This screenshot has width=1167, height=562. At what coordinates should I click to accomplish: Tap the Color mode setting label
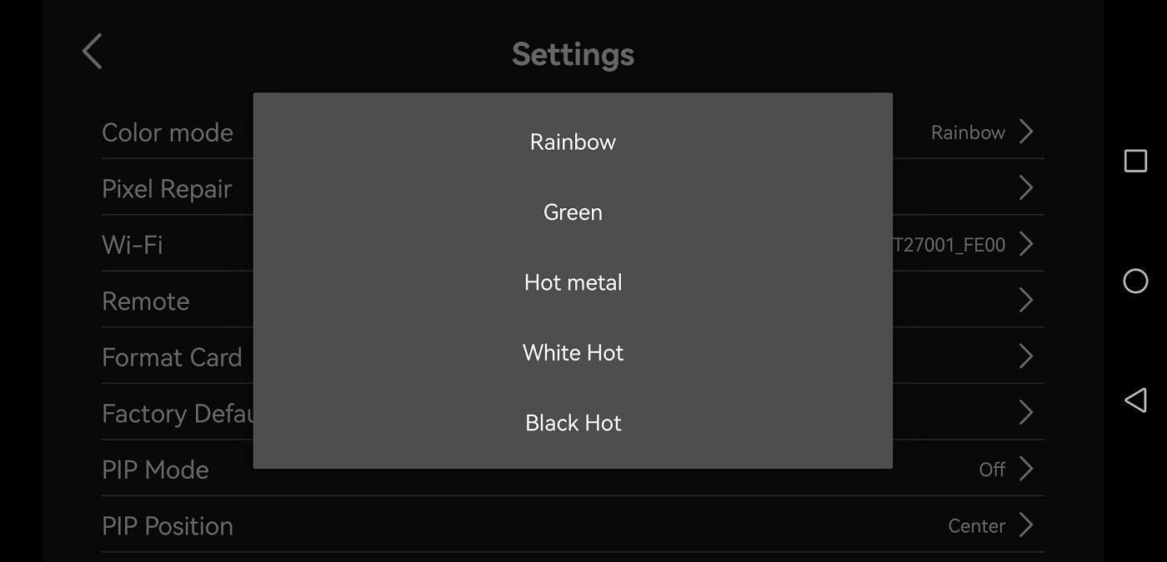click(x=168, y=132)
